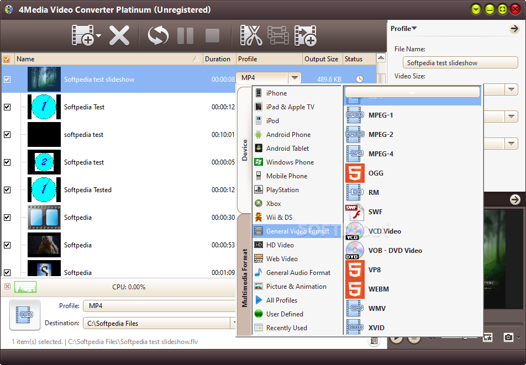Remove selected file with X icon
526x365 pixels.
(x=119, y=35)
